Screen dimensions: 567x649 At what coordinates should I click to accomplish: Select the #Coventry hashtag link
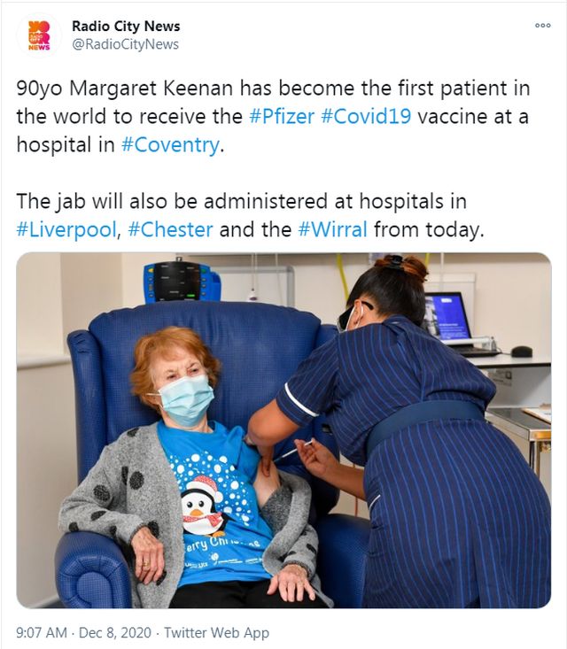(170, 145)
